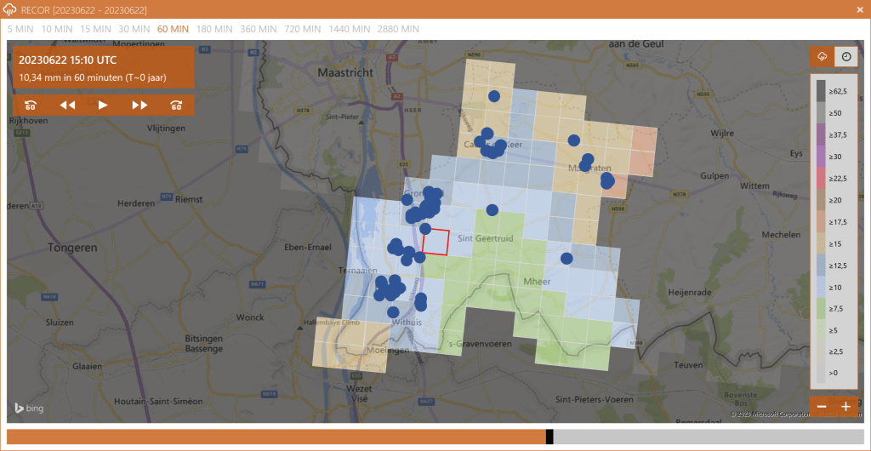Click the rewind double-arrow button
The image size is (871, 451).
[x=67, y=105]
